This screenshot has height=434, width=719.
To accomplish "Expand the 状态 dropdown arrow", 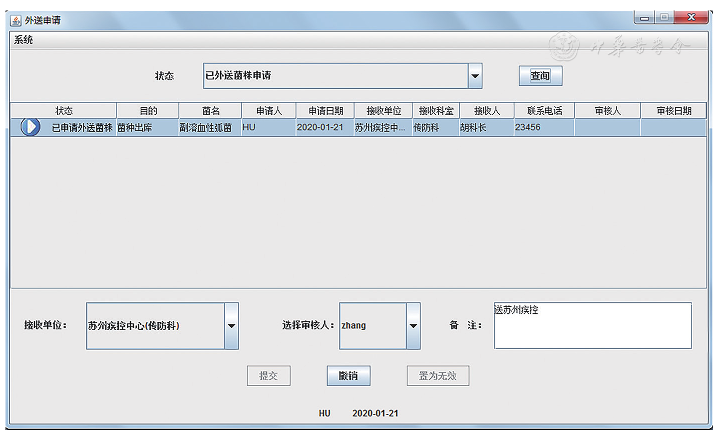I will pyautogui.click(x=475, y=76).
